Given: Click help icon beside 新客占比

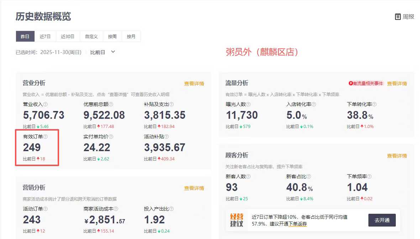Looking at the screenshot, I should (309, 177).
